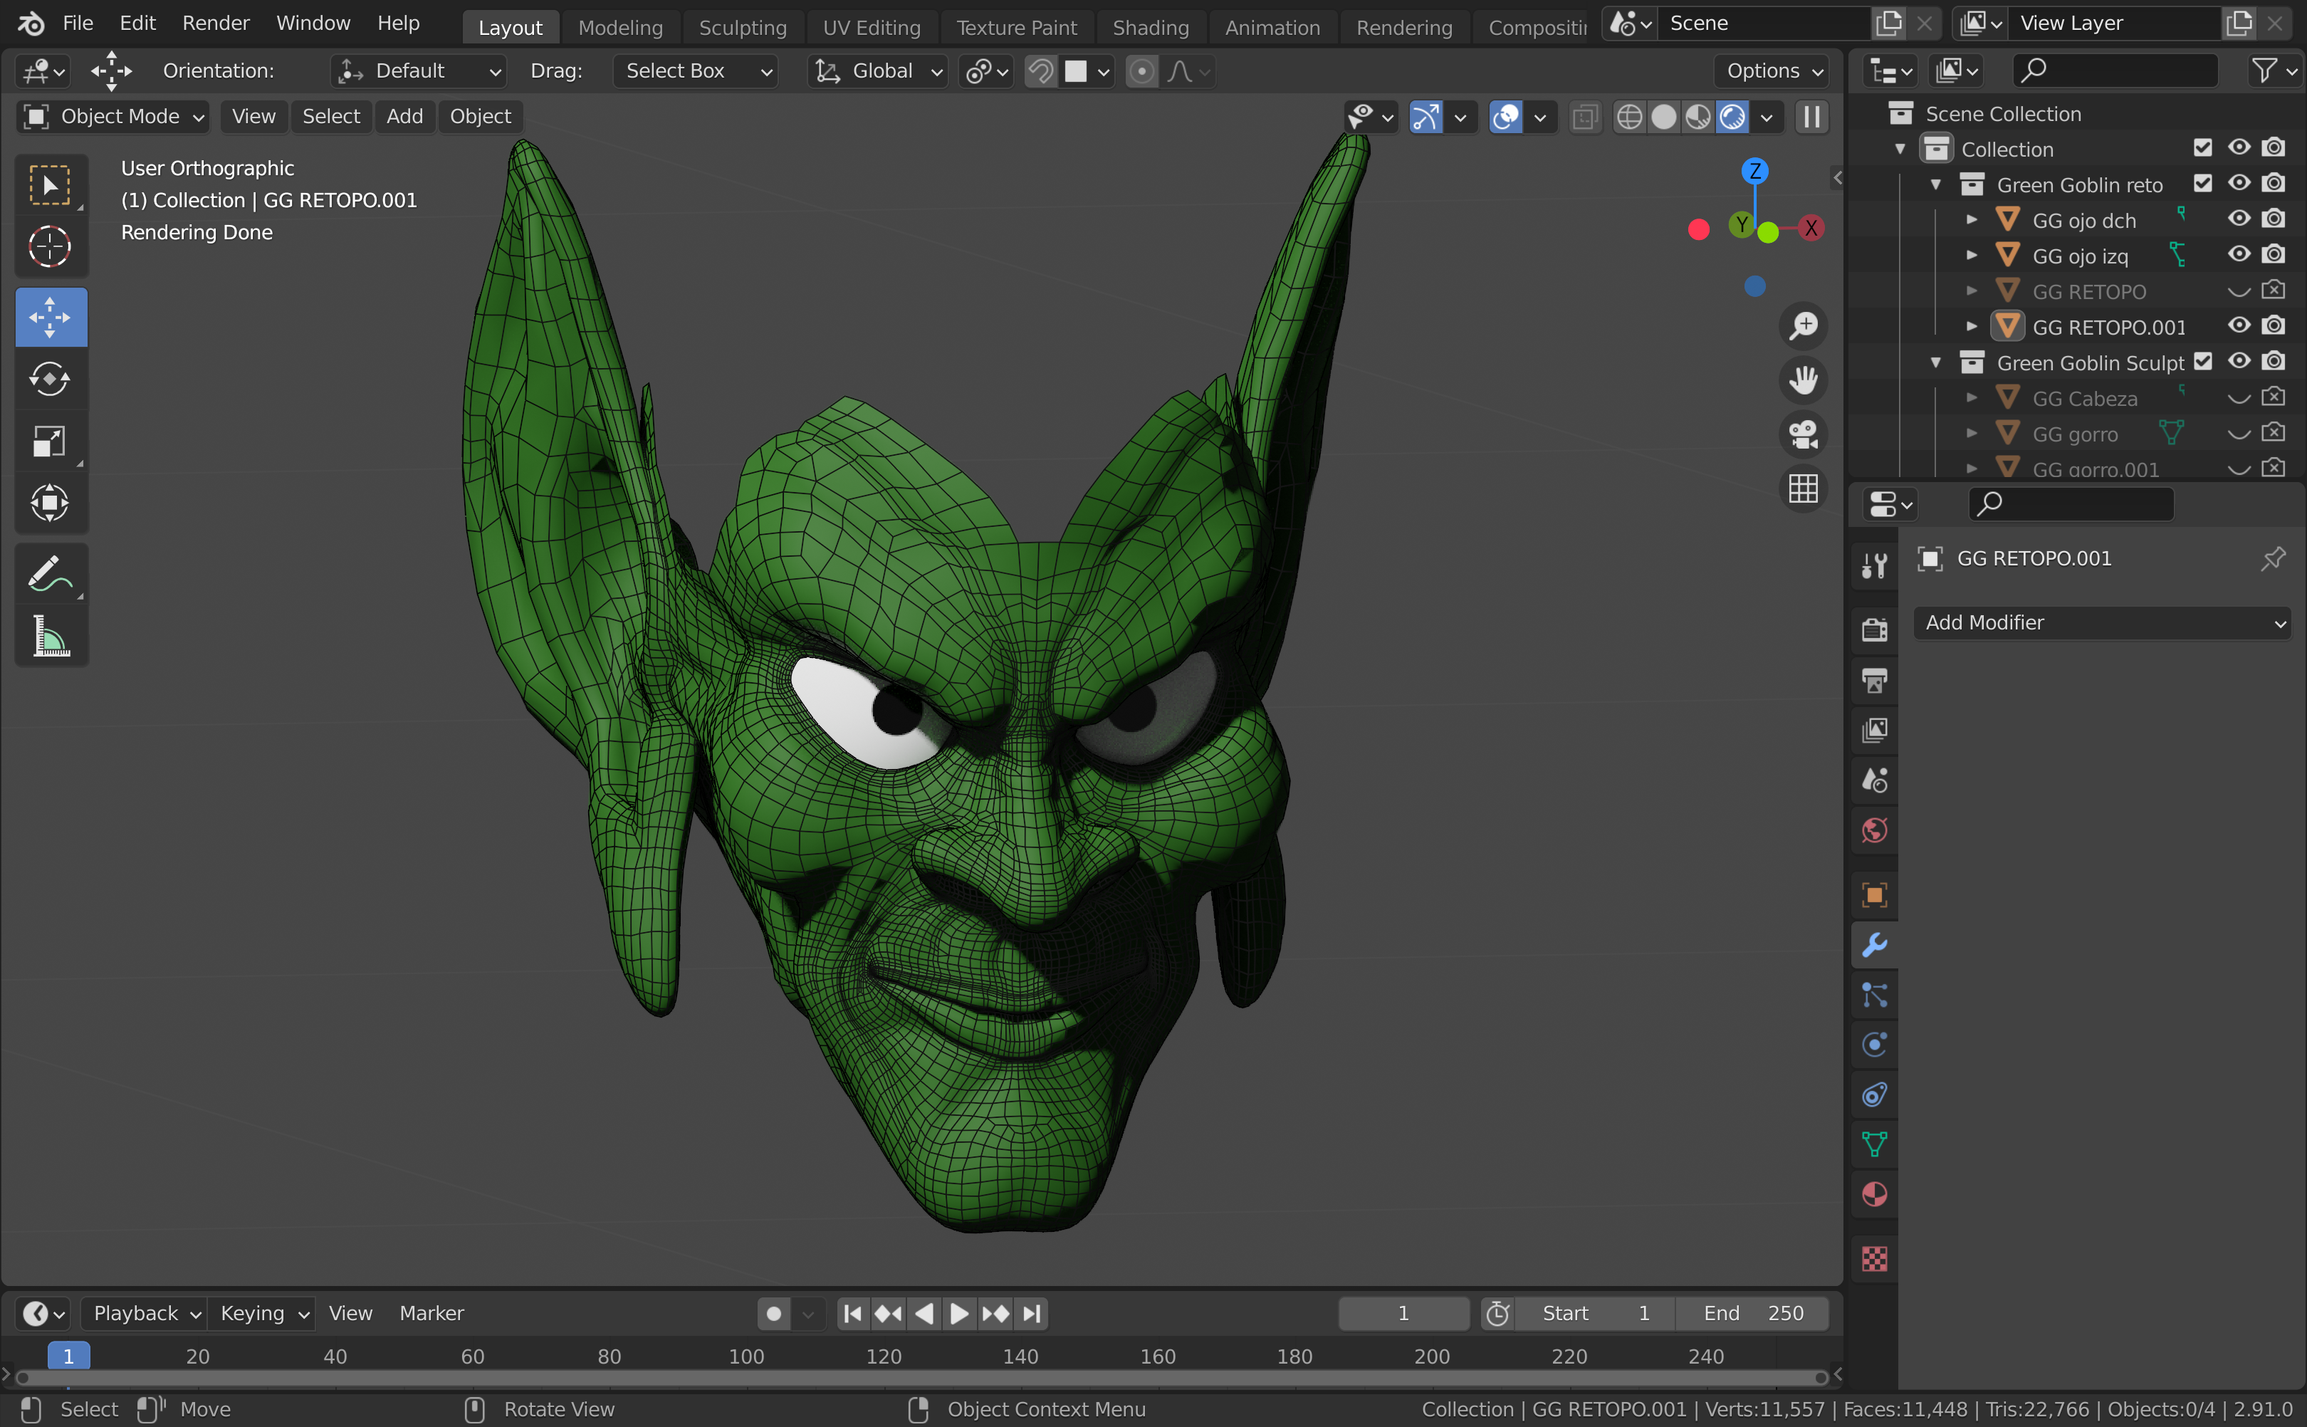Select the Scale tool
Viewport: 2307px width, 1427px height.
coord(50,441)
